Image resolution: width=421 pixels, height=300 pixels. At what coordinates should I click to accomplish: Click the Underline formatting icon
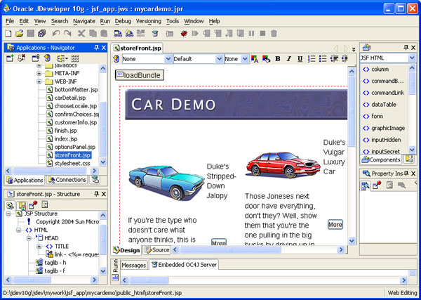[x=300, y=59]
